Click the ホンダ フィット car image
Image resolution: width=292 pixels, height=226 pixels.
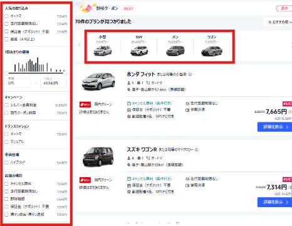pyautogui.click(x=98, y=81)
